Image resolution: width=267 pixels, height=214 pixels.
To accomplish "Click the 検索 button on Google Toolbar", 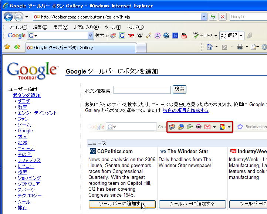I will pyautogui.click(x=99, y=35).
